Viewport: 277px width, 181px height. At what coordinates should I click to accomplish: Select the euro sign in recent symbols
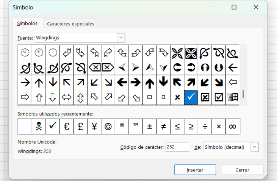pyautogui.click(x=66, y=126)
